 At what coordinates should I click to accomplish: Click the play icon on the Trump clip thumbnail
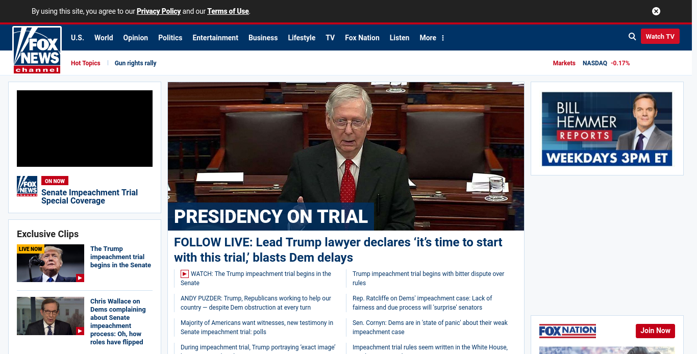[x=80, y=278]
